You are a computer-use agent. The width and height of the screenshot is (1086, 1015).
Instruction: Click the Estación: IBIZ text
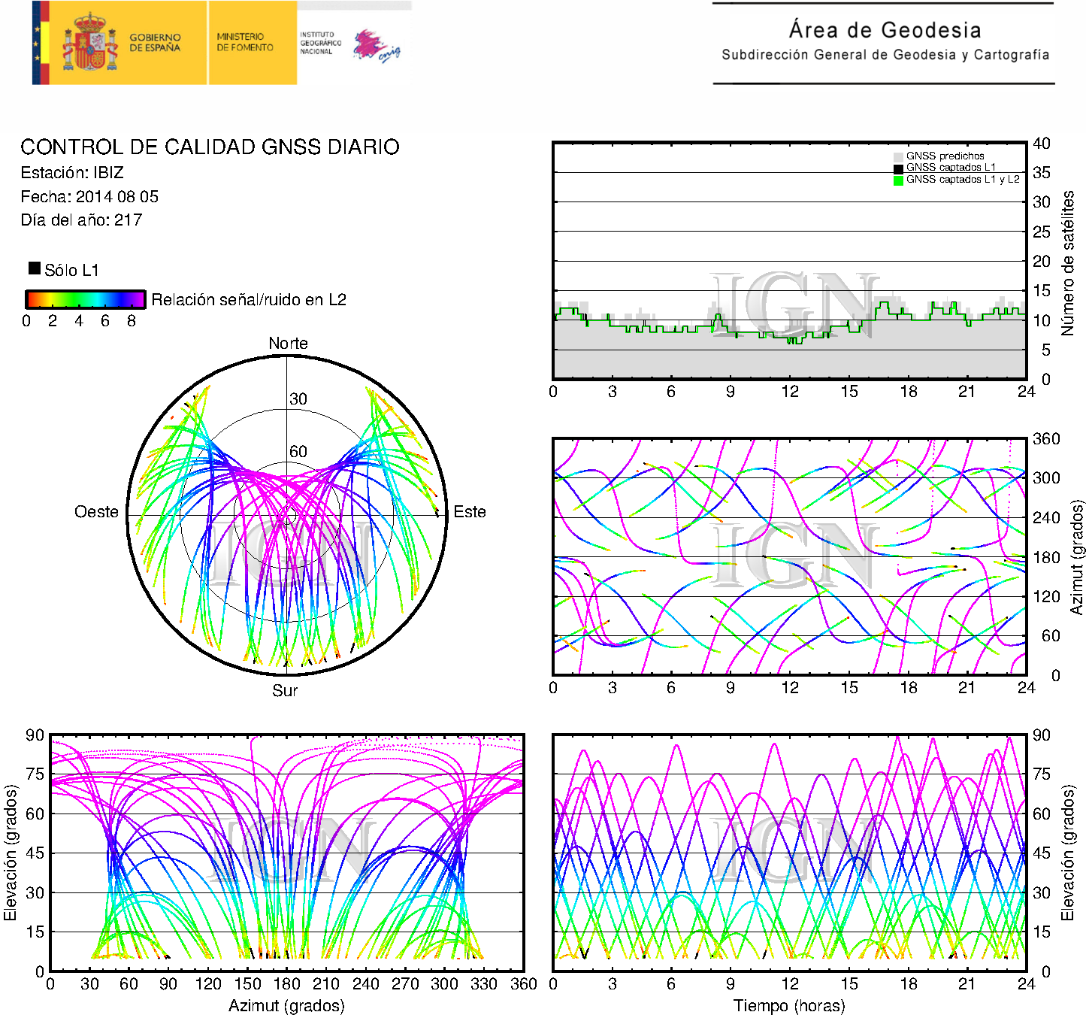click(72, 173)
